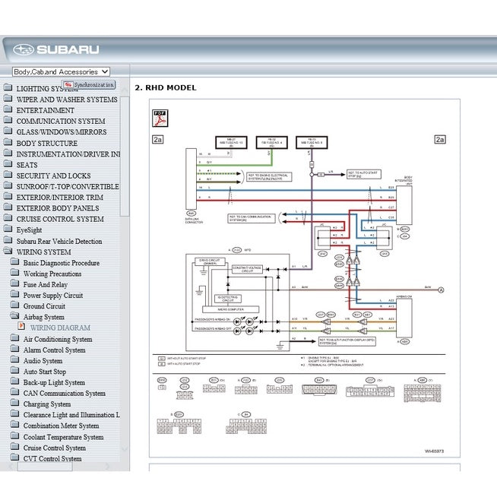The width and height of the screenshot is (497, 497).
Task: Open CAN Communication System in the tree
Action: click(x=64, y=393)
